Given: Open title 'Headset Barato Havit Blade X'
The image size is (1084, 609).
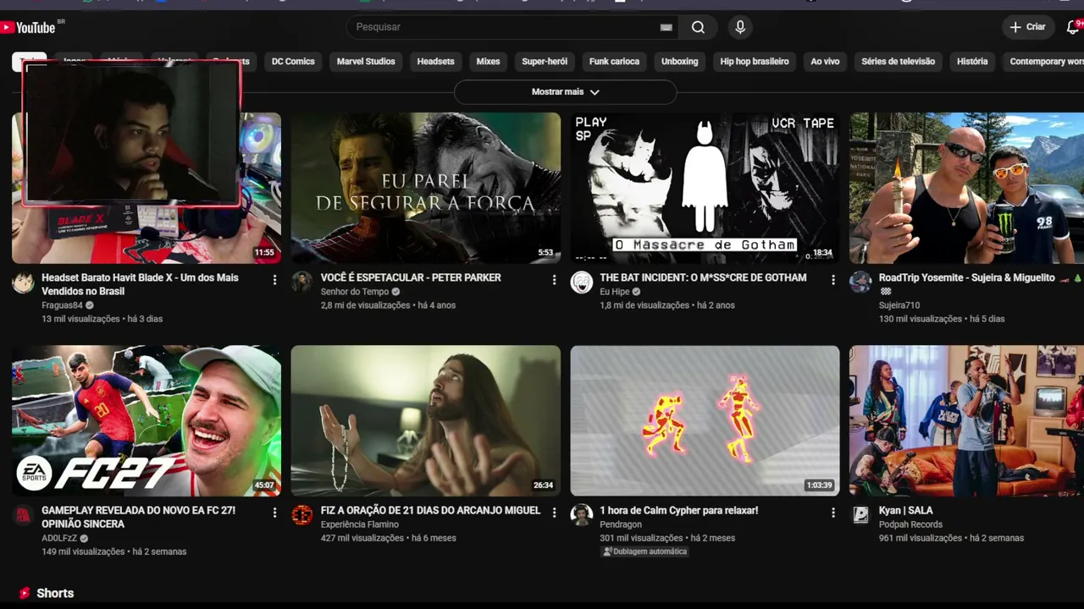Looking at the screenshot, I should 140,284.
